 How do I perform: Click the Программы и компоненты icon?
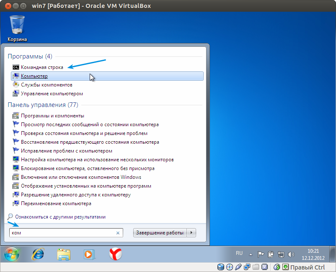(16, 116)
